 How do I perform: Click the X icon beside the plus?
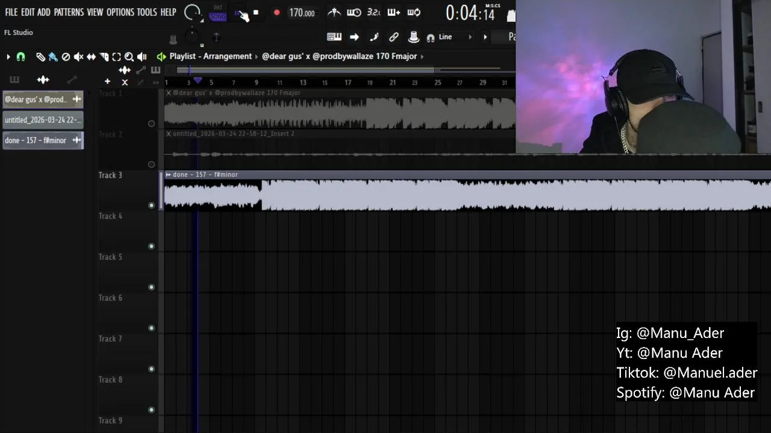(125, 82)
